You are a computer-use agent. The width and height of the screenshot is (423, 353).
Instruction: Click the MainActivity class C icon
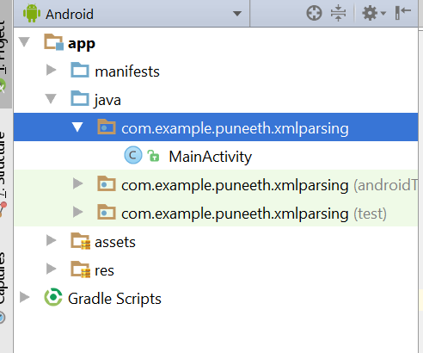click(133, 155)
